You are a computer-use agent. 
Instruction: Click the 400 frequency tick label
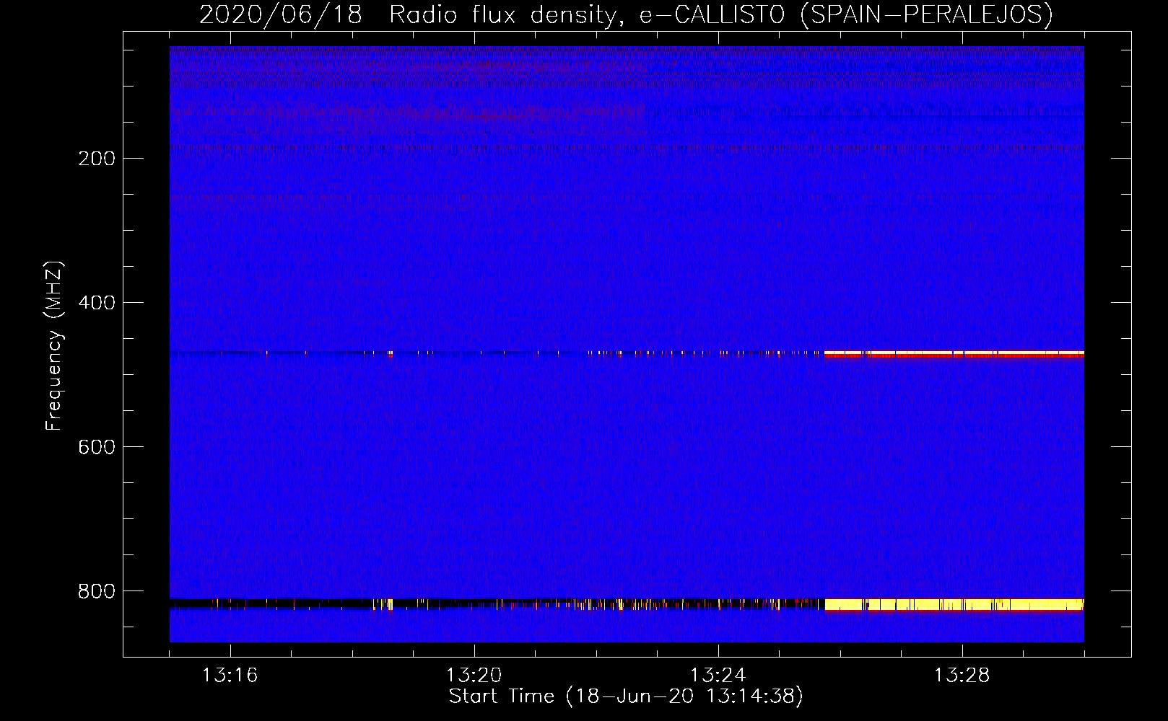(x=96, y=303)
